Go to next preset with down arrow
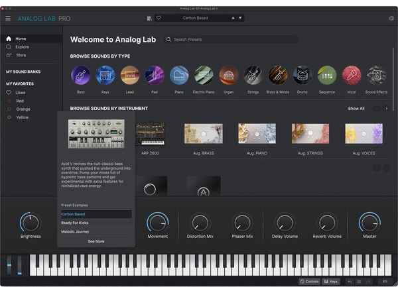The height and width of the screenshot is (287, 398). point(240,18)
